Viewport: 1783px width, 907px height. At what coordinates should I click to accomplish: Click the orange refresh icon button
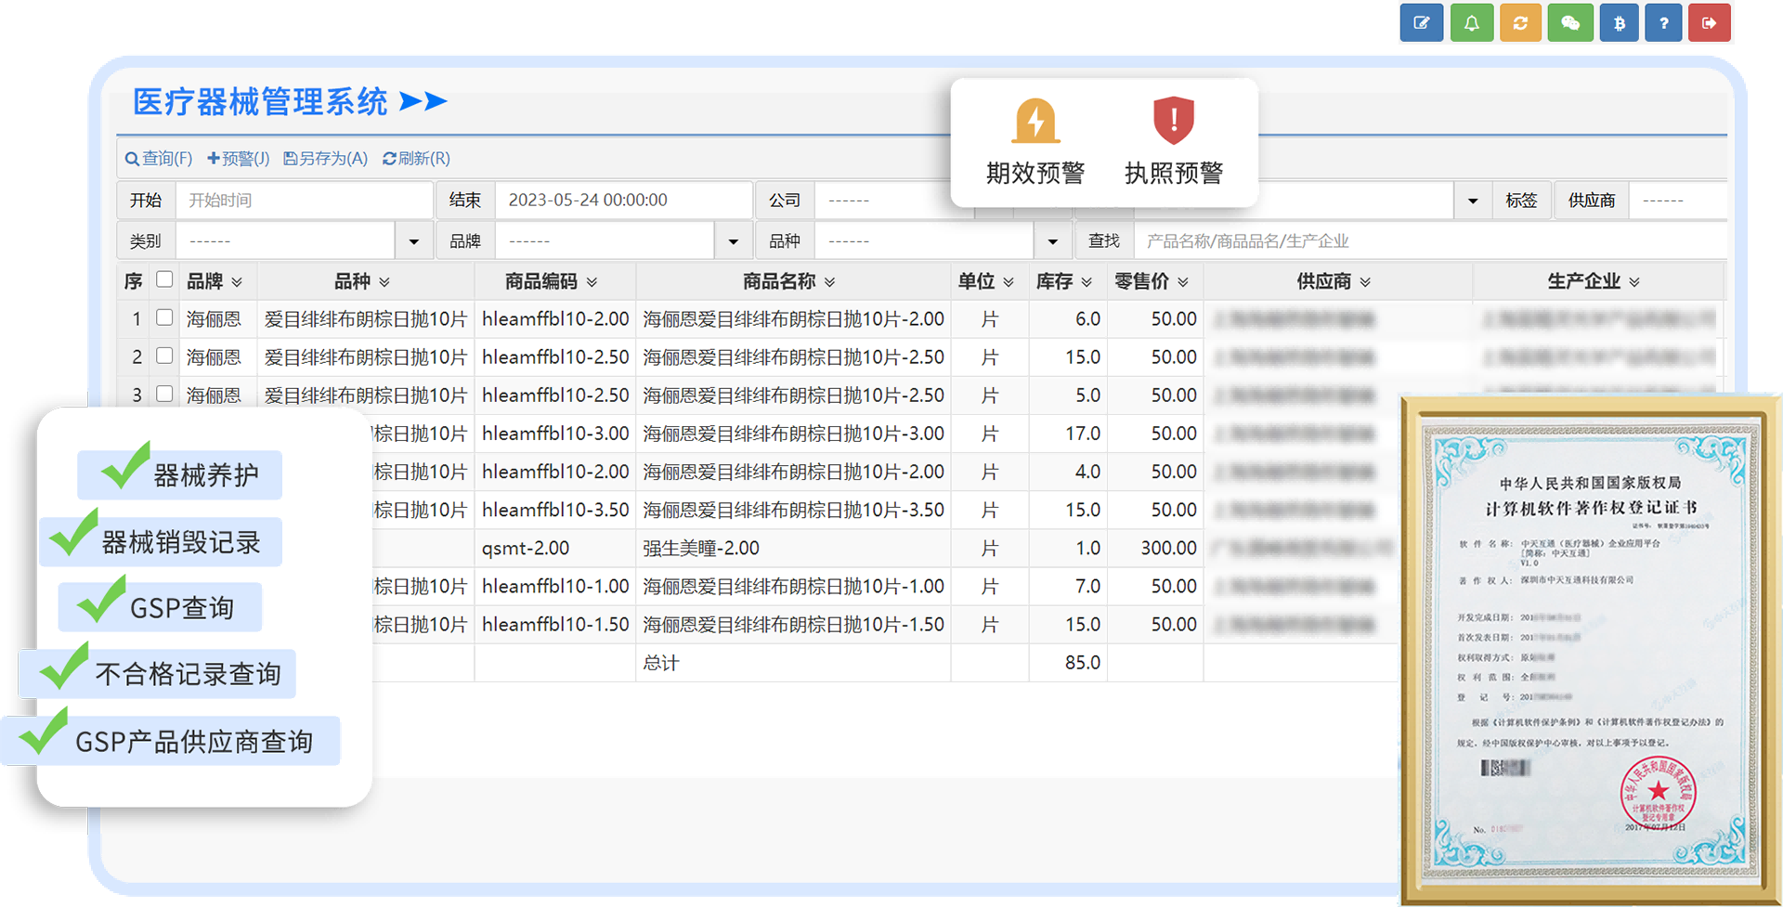pos(1520,23)
